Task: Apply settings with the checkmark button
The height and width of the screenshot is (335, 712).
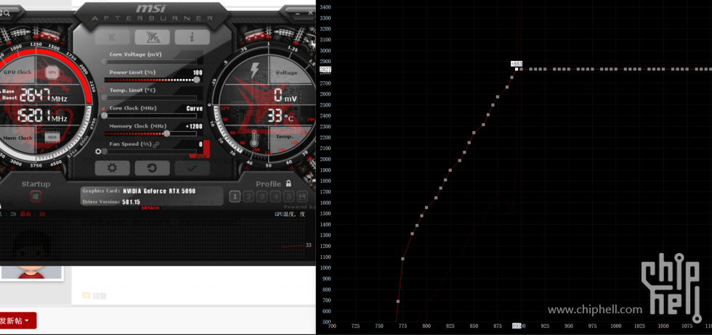Action: [192, 168]
